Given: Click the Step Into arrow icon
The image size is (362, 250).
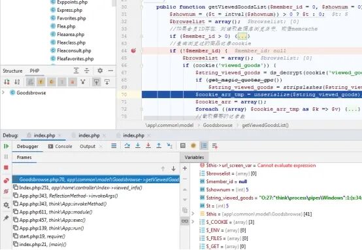Looking at the screenshot, I should click(x=138, y=145).
